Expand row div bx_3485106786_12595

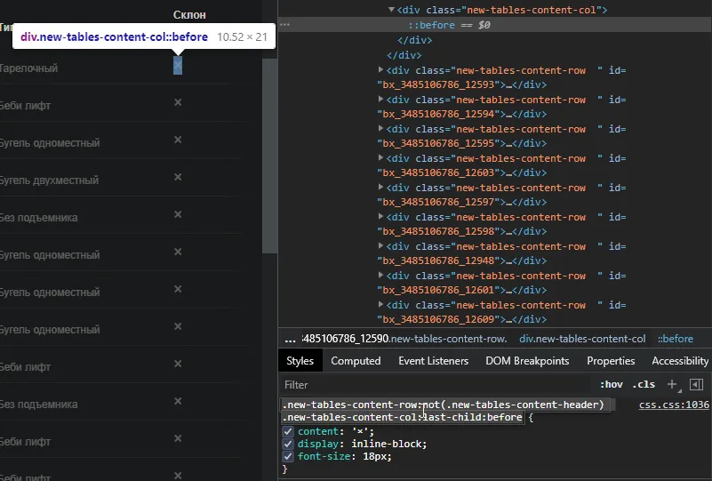380,129
